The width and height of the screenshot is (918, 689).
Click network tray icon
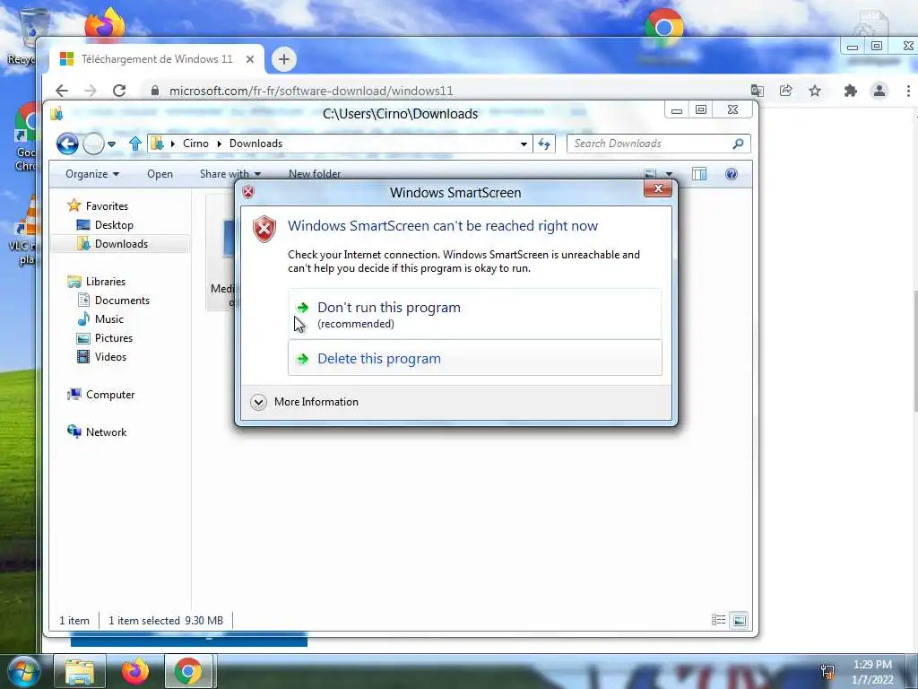[x=827, y=671]
